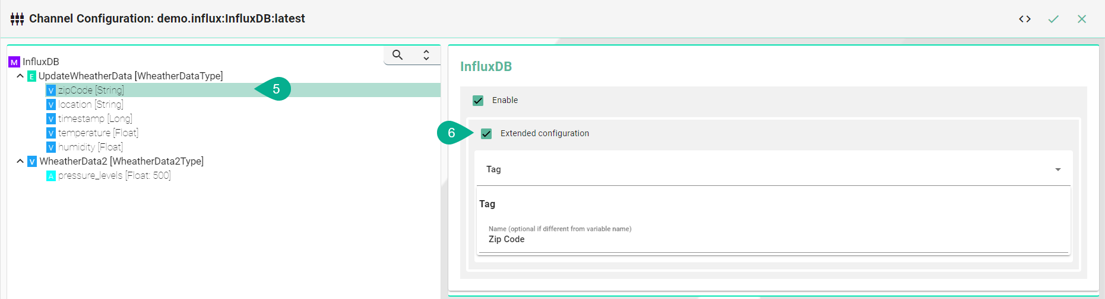The image size is (1105, 299).
Task: Select UpdateWheatherData [WheatherDataType] item
Action: 131,76
